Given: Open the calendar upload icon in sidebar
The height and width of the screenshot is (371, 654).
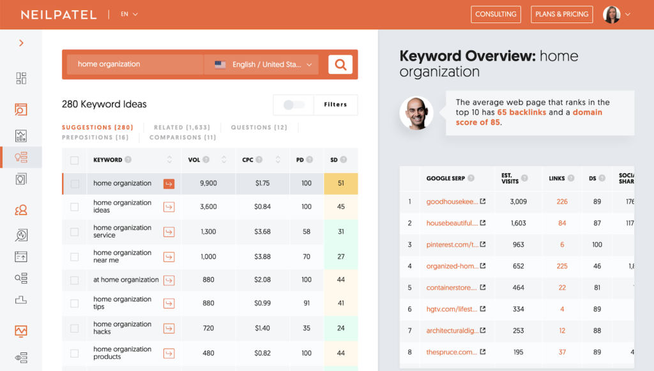Looking at the screenshot, I should pyautogui.click(x=21, y=257).
